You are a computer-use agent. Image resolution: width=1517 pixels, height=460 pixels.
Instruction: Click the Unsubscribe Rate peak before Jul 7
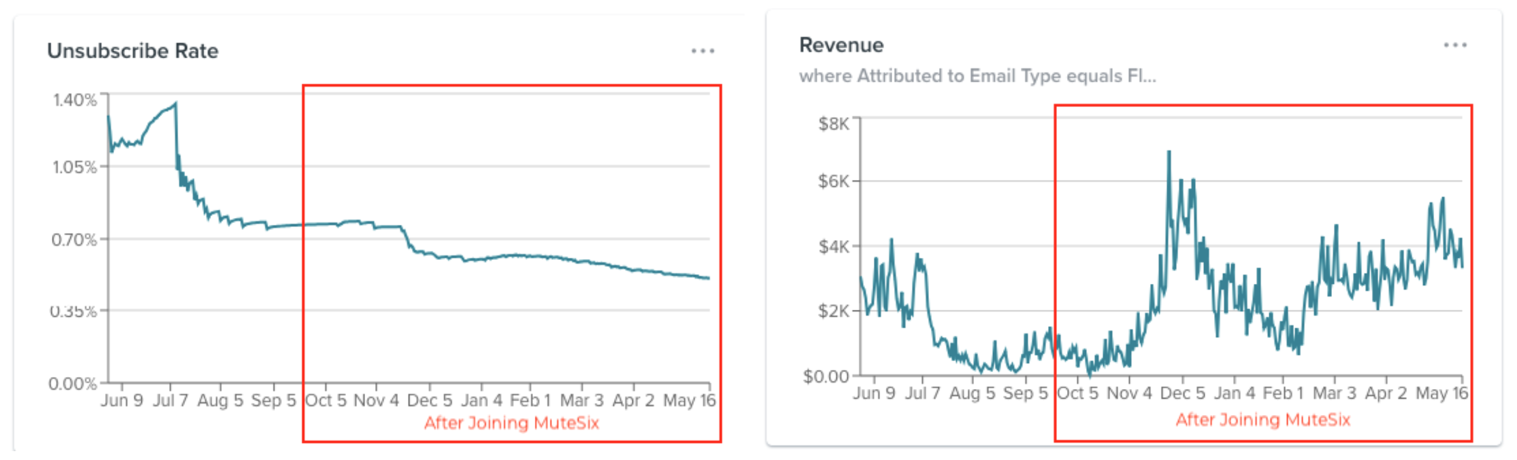[x=175, y=104]
